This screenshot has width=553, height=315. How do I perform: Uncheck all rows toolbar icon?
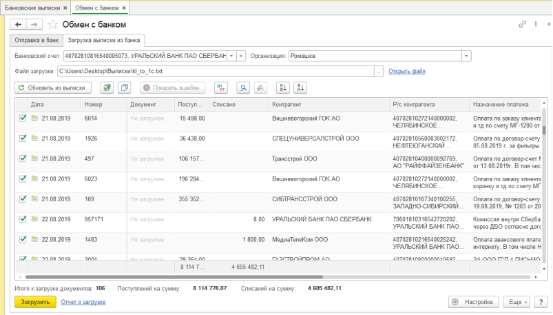(124, 88)
